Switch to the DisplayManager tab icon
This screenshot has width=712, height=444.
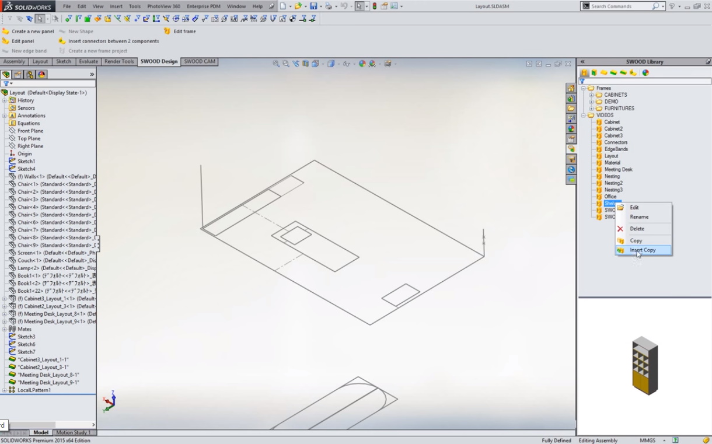[x=41, y=75]
